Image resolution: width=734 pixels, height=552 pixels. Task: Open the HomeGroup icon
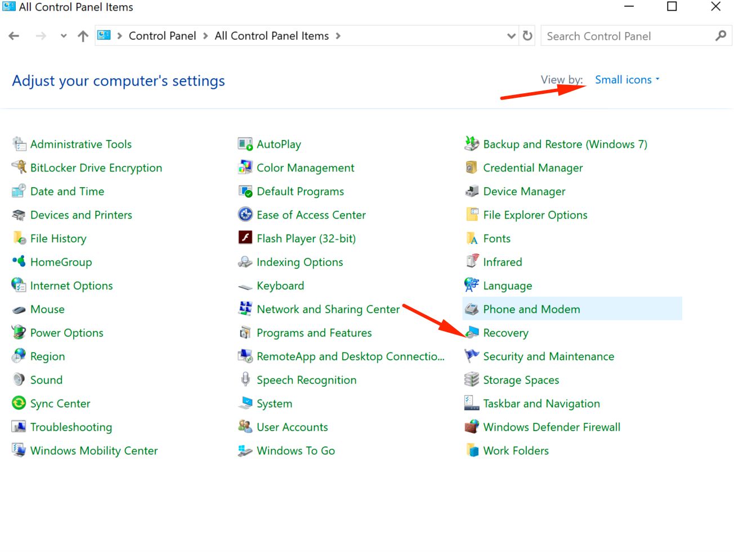coord(19,262)
